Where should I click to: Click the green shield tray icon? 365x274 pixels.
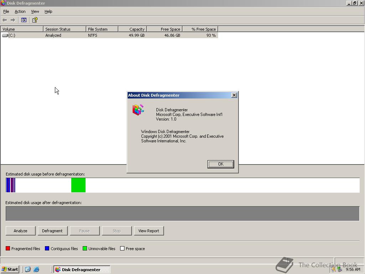340,269
